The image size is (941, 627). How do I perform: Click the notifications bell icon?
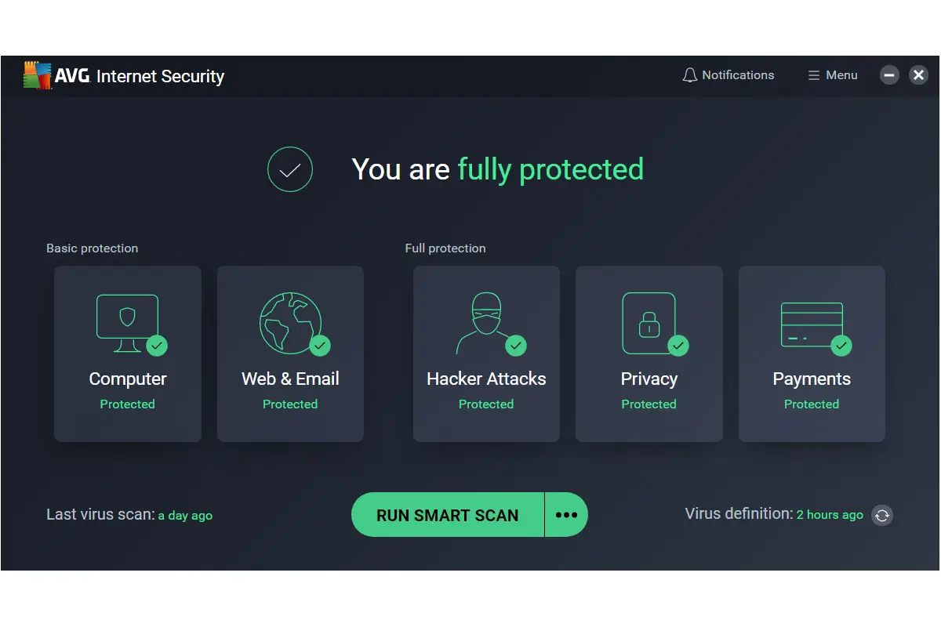click(x=690, y=74)
